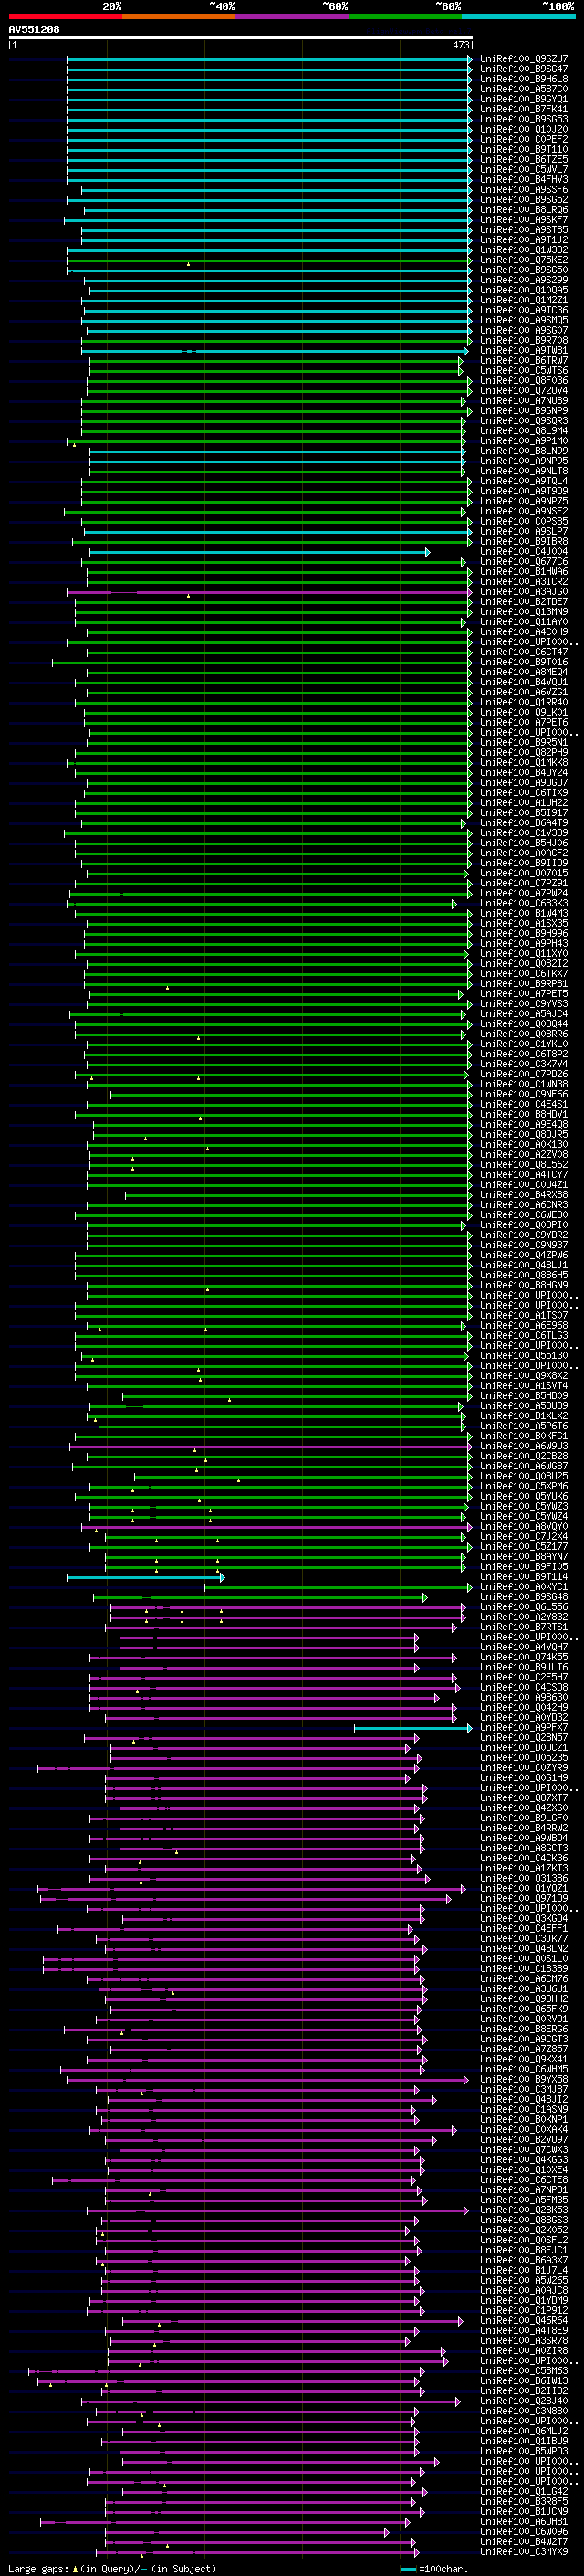Select the UniRef100_C5WVL7 label
Viewport: 584px width, 2576px height.
524,170
